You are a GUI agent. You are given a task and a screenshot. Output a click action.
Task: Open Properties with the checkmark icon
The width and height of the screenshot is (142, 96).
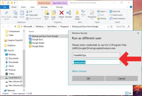92,13
